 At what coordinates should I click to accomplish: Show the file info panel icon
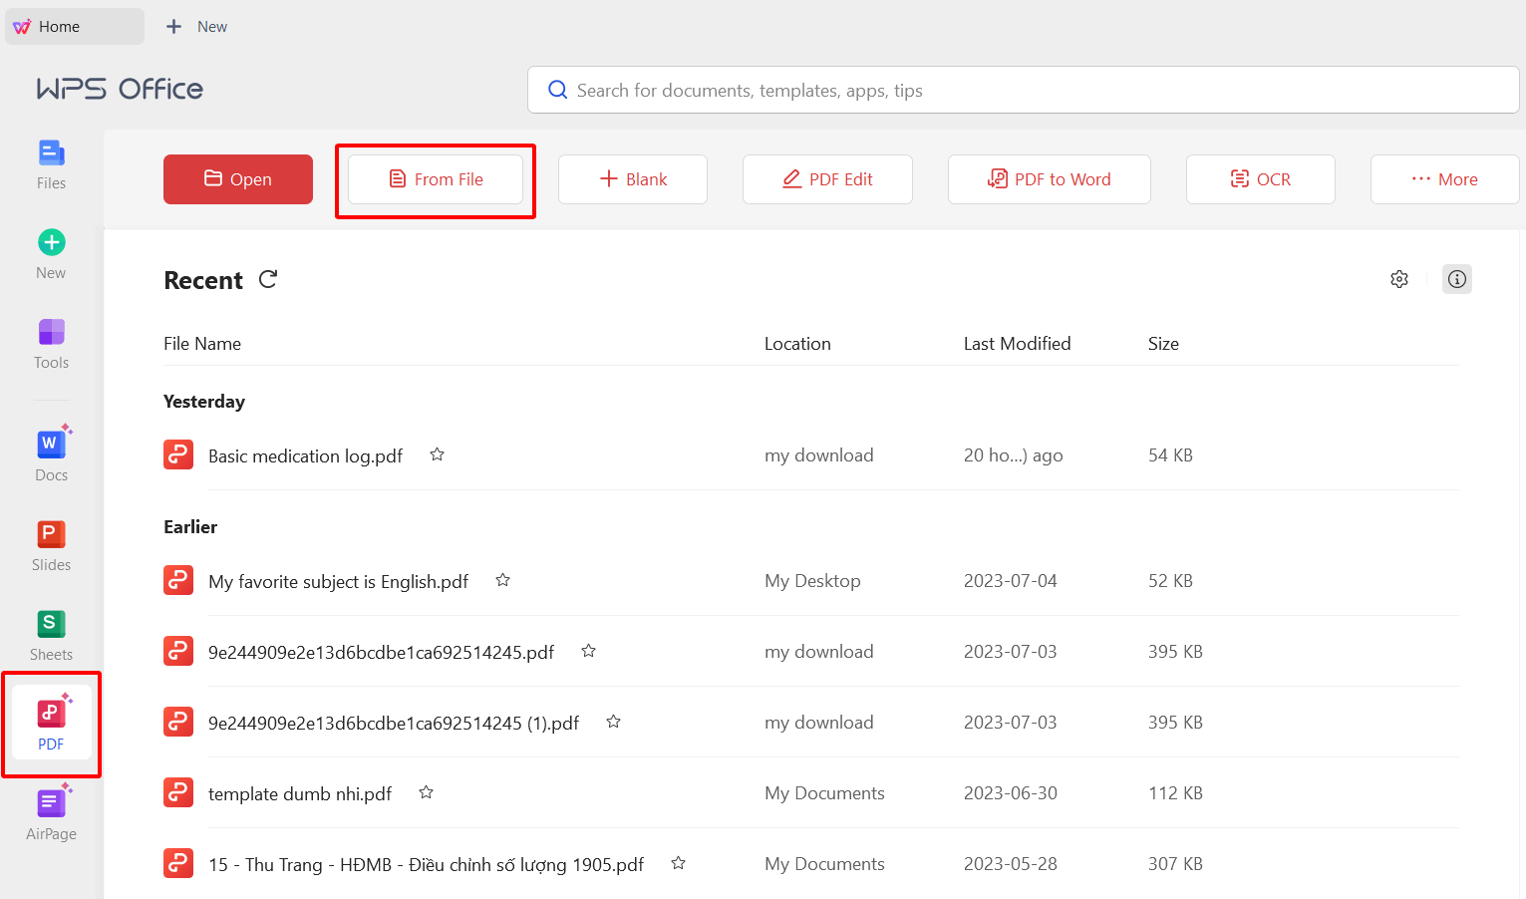(x=1456, y=279)
